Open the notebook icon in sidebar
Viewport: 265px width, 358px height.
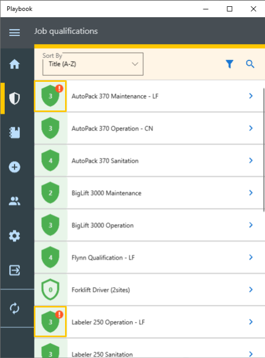(15, 133)
